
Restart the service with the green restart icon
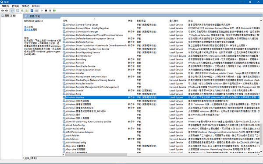click(54, 10)
